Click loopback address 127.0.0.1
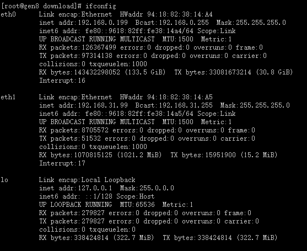Screen dimensions: 307x251 coord(95,188)
